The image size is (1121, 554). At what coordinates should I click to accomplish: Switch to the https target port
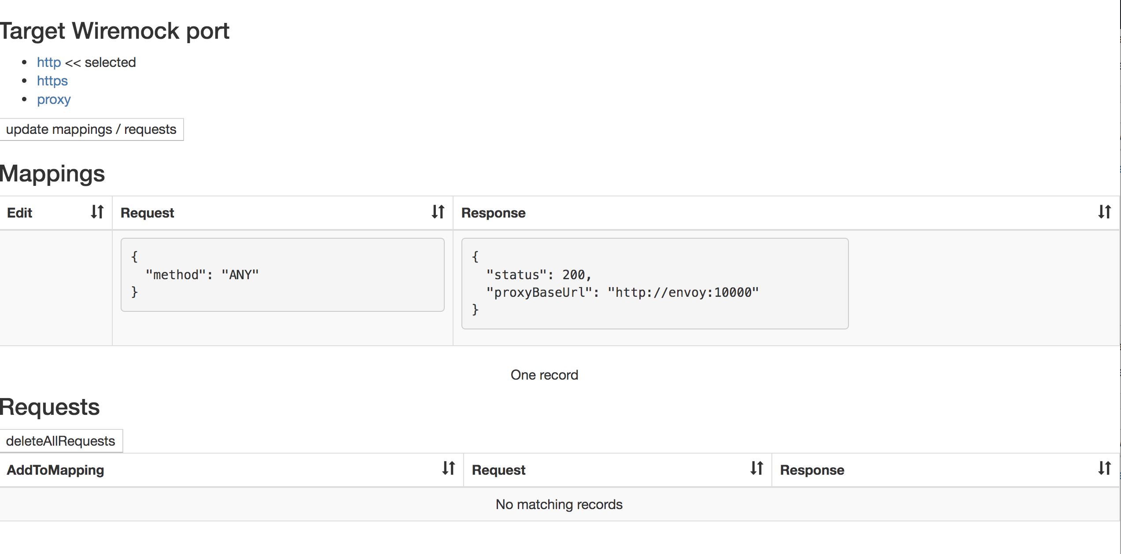coord(52,81)
